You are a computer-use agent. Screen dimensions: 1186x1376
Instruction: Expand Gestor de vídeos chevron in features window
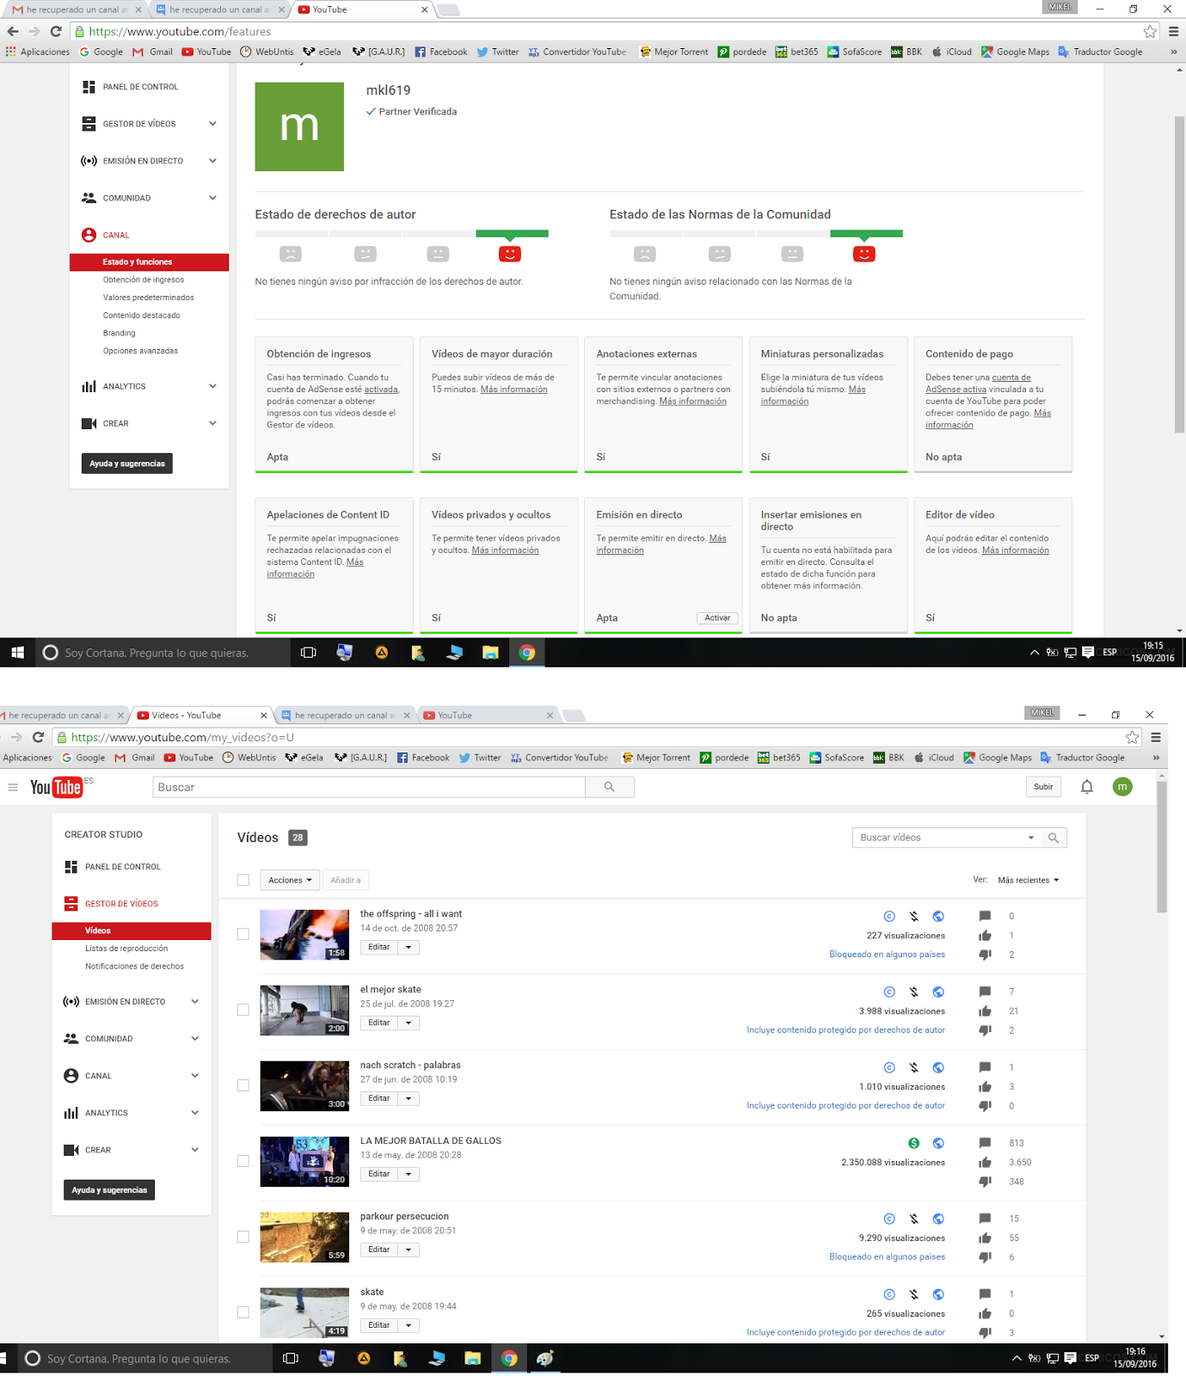212,124
